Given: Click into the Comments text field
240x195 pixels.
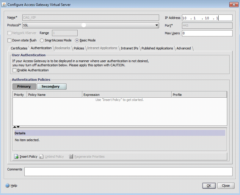Looking at the screenshot, I should (x=128, y=172).
